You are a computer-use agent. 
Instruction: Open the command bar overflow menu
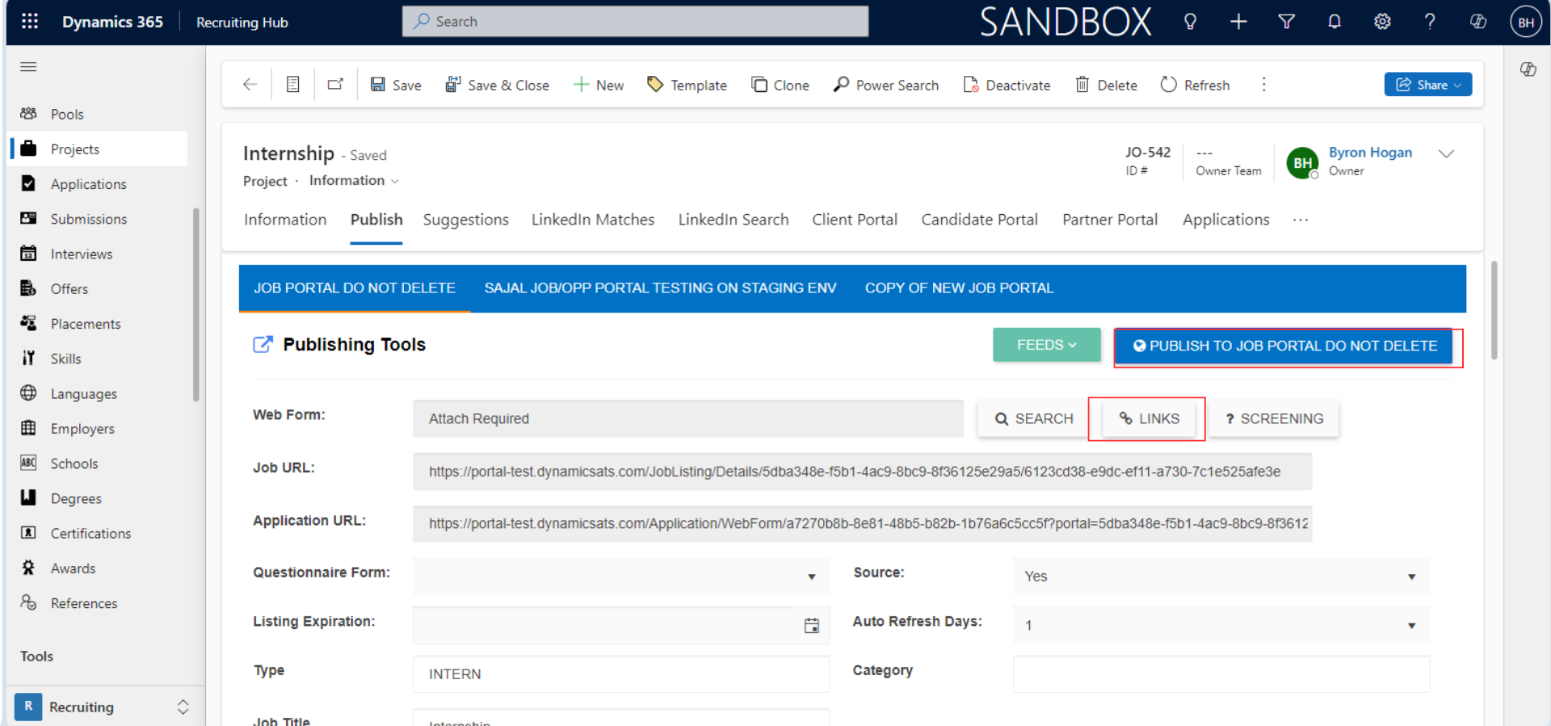(x=1264, y=85)
